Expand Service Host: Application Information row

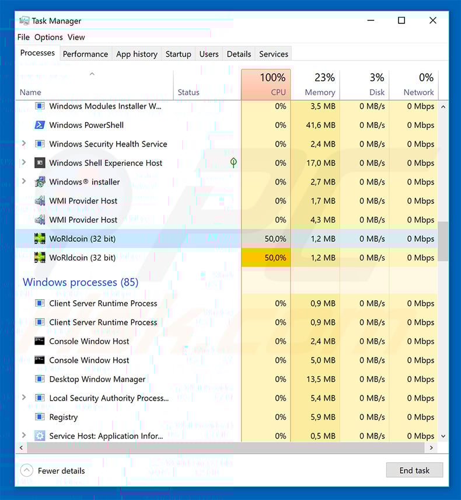(24, 435)
